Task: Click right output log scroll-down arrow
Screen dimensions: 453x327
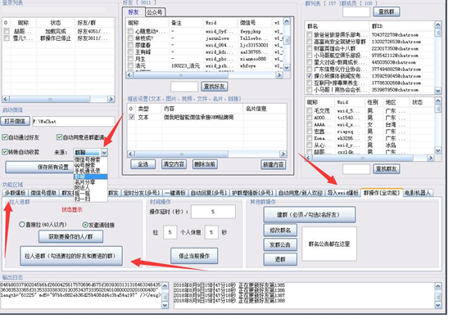Action: click(438, 305)
